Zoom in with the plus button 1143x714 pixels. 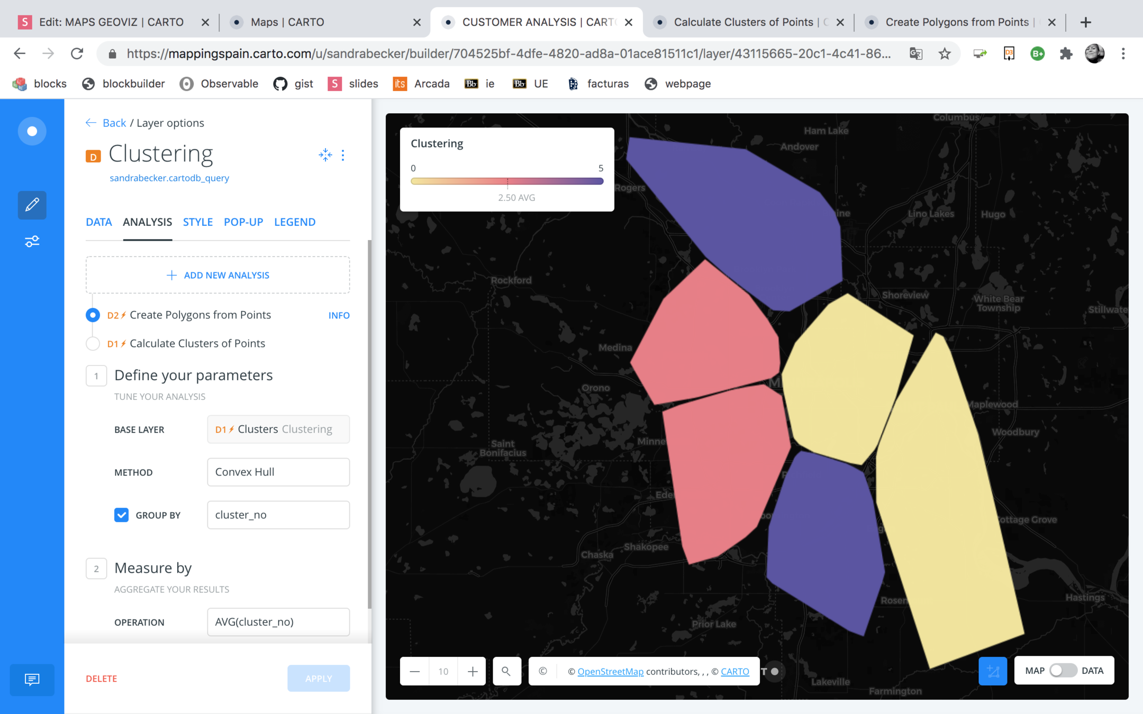(473, 671)
